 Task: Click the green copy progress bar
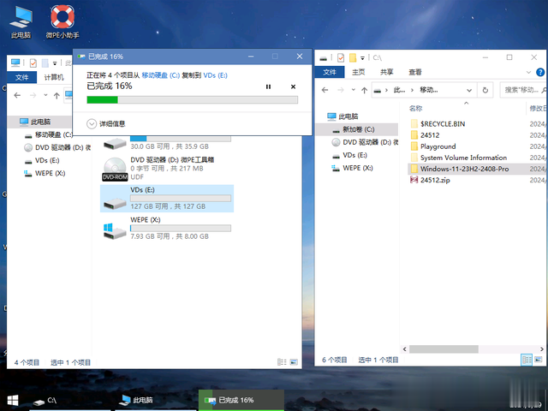[x=192, y=100]
